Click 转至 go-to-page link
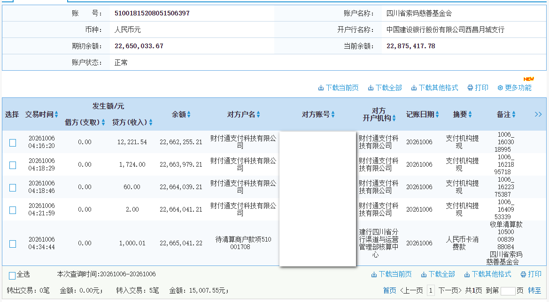549x302 pixels. coord(534,290)
